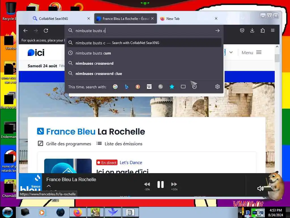Click the ici logo
The height and width of the screenshot is (218, 290).
click(36, 53)
